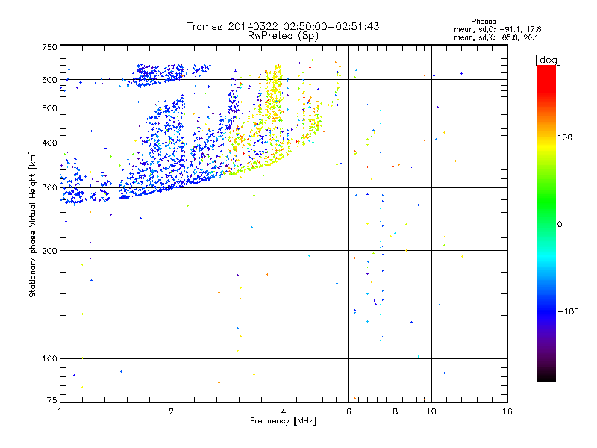Image resolution: width=597 pixels, height=448 pixels.
Task: Select the colorbar tick label "0"
Action: 560,225
